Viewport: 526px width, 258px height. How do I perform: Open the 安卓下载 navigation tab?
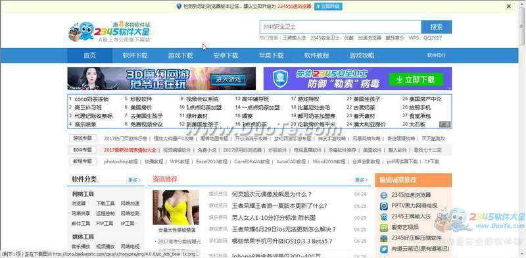[226, 55]
